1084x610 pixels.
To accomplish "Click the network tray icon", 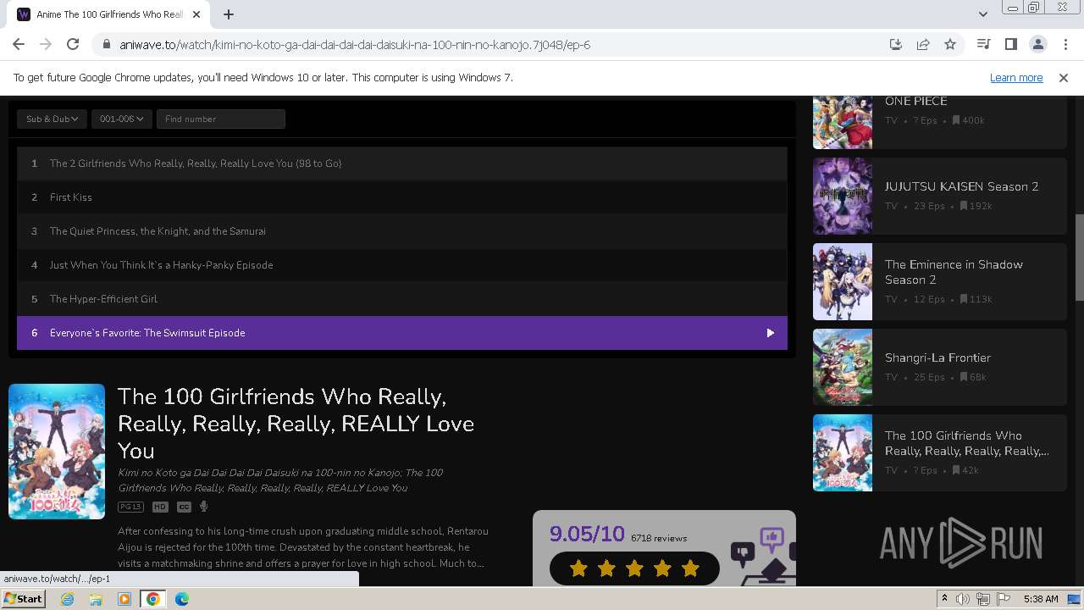I will coord(983,599).
